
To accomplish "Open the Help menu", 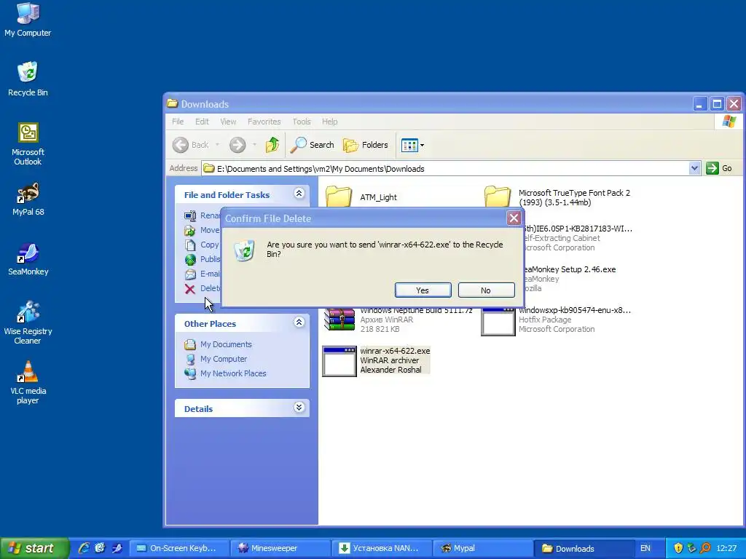I will point(330,122).
